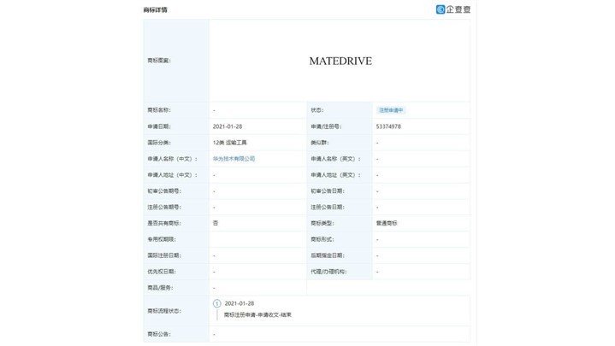The height and width of the screenshot is (346, 615).
Task: Click the 商标公告 row label
Action: [x=159, y=335]
